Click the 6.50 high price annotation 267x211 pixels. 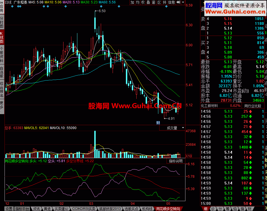click(102, 11)
